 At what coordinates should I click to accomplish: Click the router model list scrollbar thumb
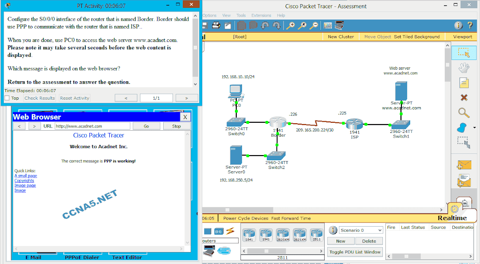tap(266, 251)
